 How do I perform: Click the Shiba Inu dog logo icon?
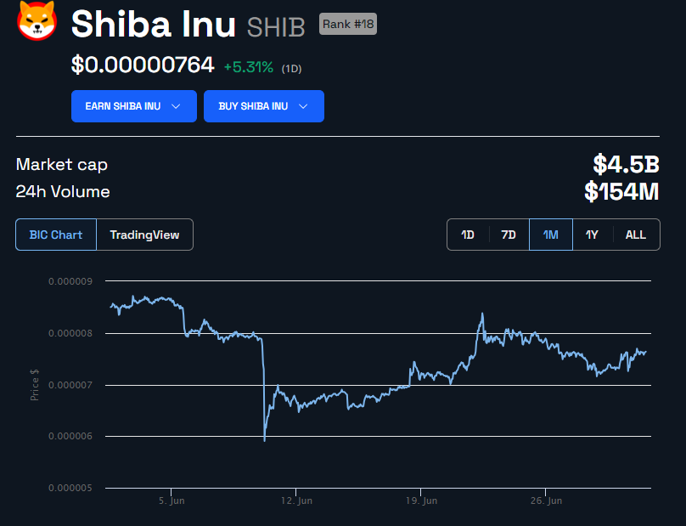pos(37,20)
